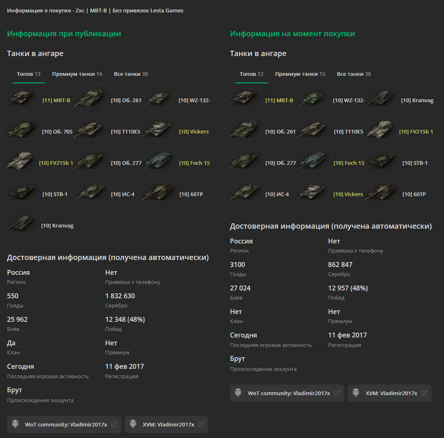This screenshot has height=438, width=444.
Task: Click WoT shield icon on publication WoT community button
Action: [x=15, y=424]
